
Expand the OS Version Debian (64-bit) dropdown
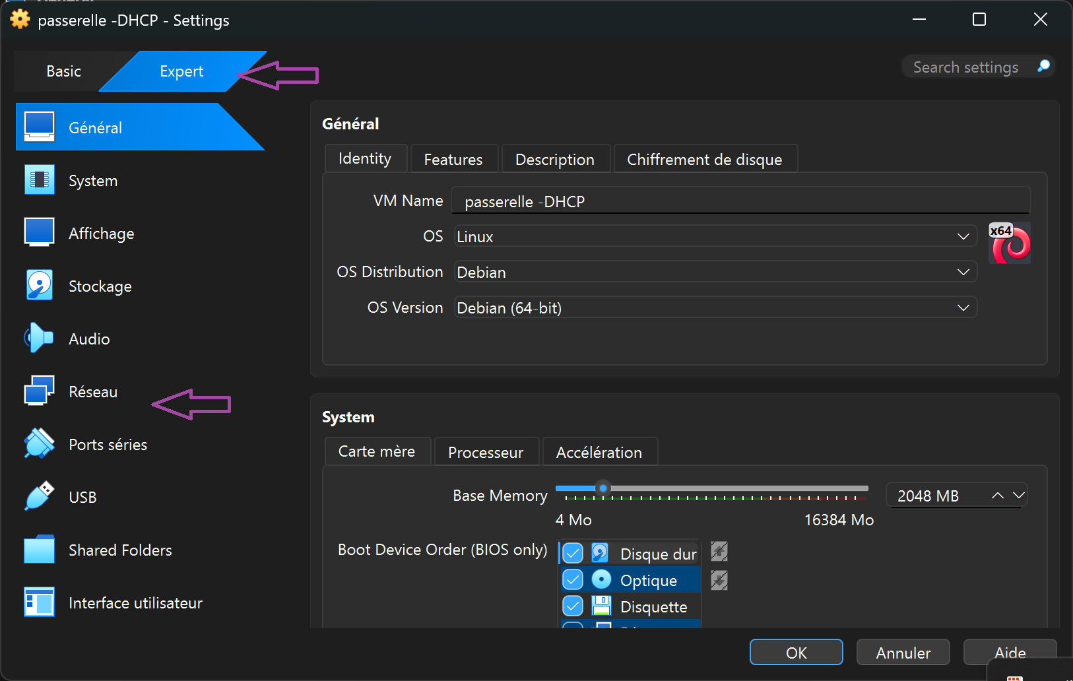tap(715, 308)
